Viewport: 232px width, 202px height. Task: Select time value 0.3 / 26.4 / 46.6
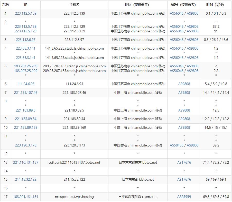[x=216, y=40]
